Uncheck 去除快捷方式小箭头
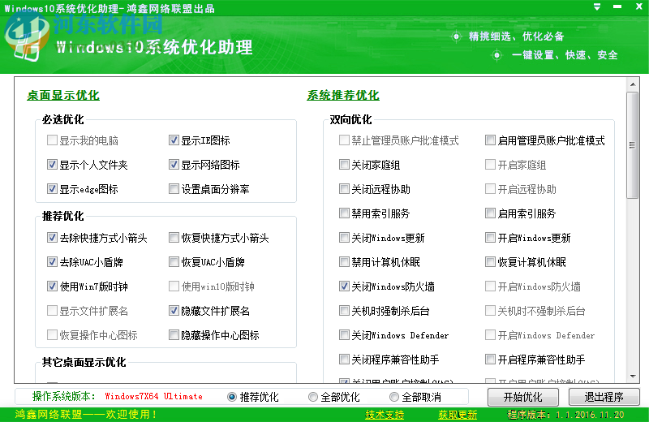 (52, 238)
